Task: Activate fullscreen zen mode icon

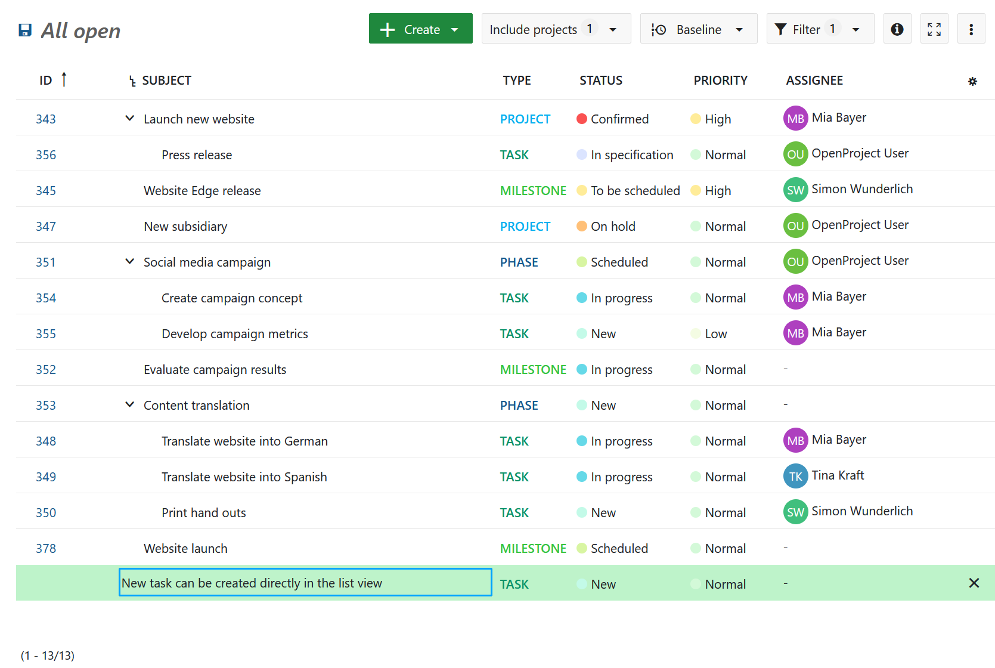Action: 934,29
